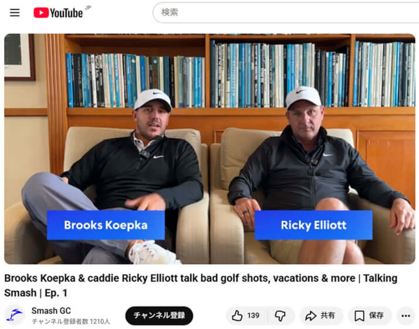Save video using the bookmark button
This screenshot has width=419, height=329.
point(359,316)
